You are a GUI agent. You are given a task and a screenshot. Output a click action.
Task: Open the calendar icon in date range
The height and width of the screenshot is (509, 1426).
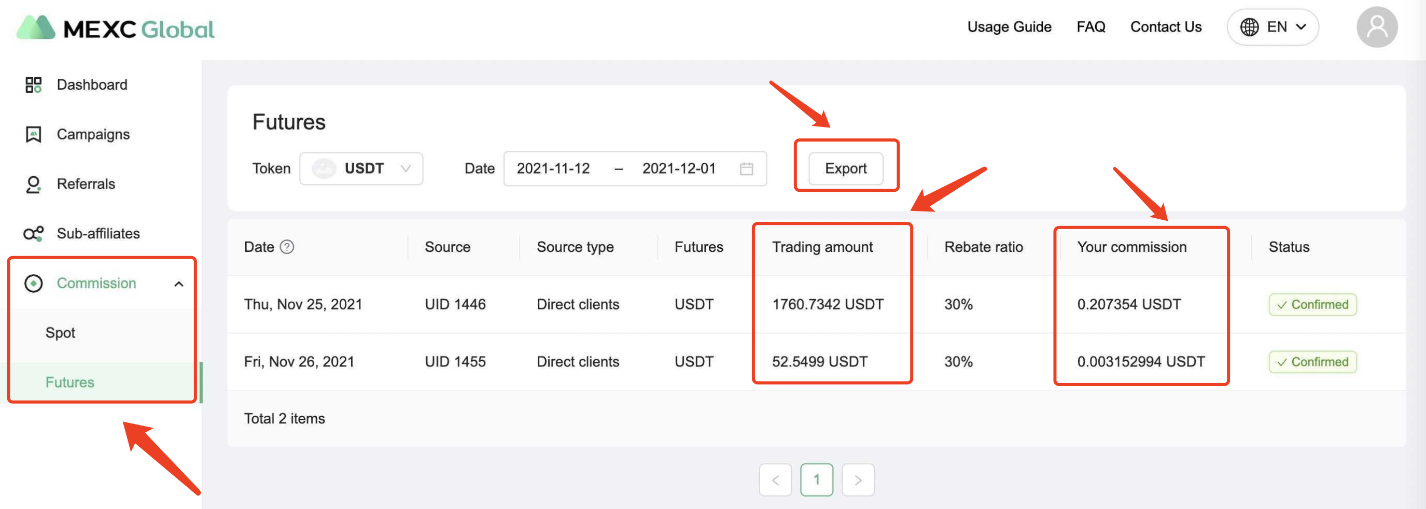[x=746, y=169]
